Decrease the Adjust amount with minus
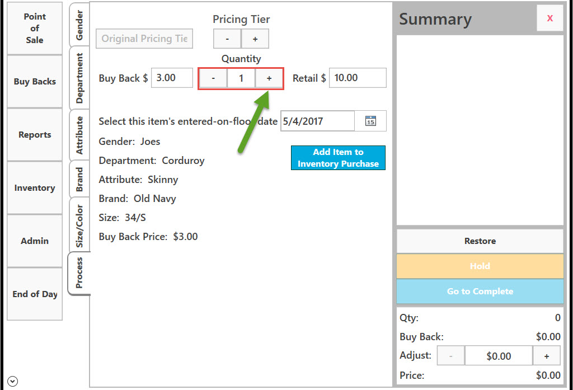573x390 pixels. click(x=451, y=356)
